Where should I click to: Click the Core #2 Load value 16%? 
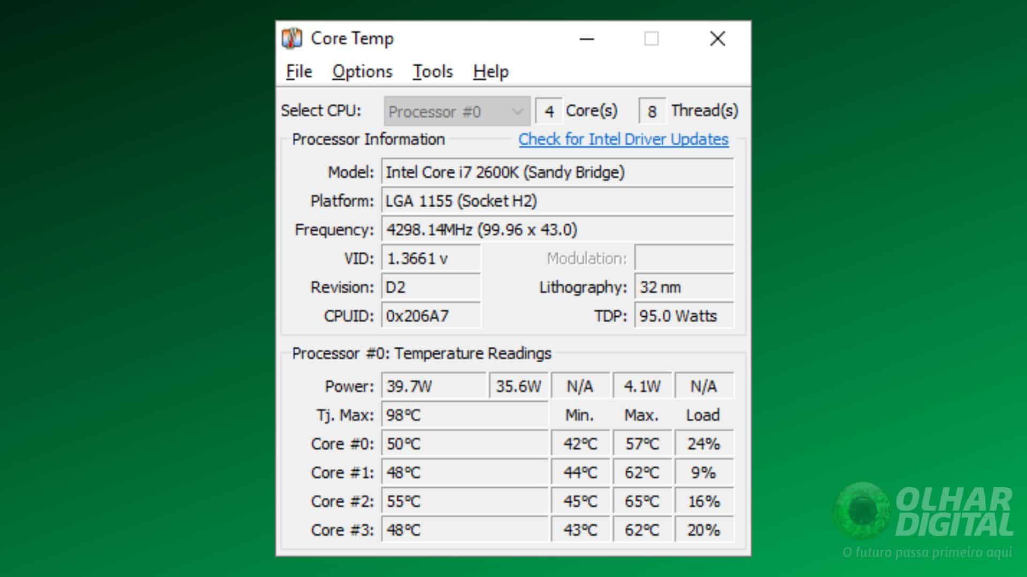[x=704, y=501]
